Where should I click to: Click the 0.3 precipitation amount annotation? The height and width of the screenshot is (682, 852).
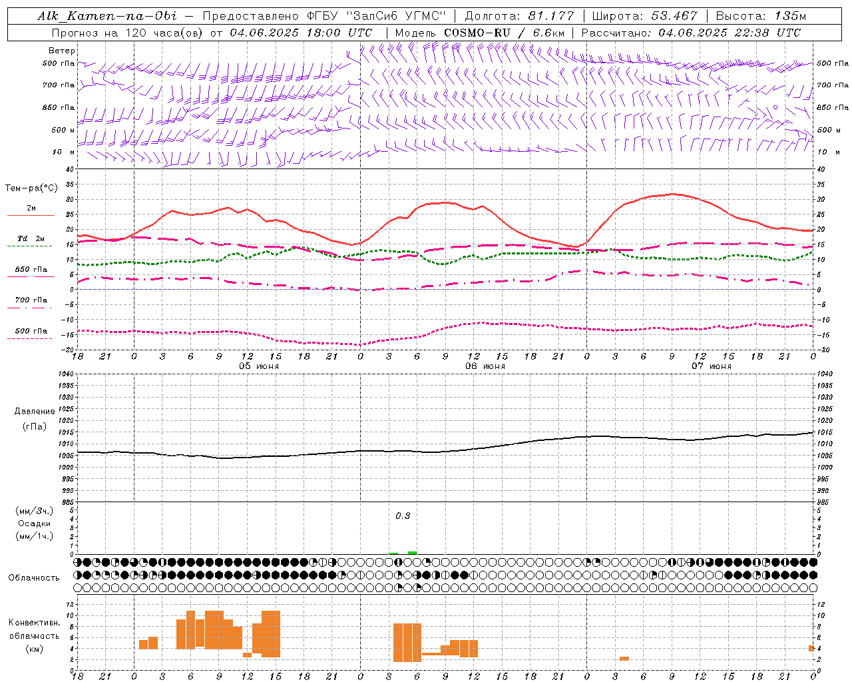[403, 516]
